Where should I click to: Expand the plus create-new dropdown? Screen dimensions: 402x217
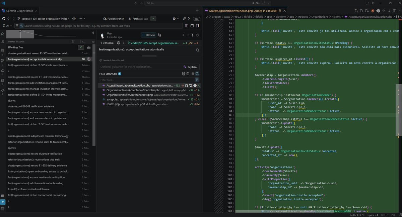pyautogui.click(x=82, y=19)
